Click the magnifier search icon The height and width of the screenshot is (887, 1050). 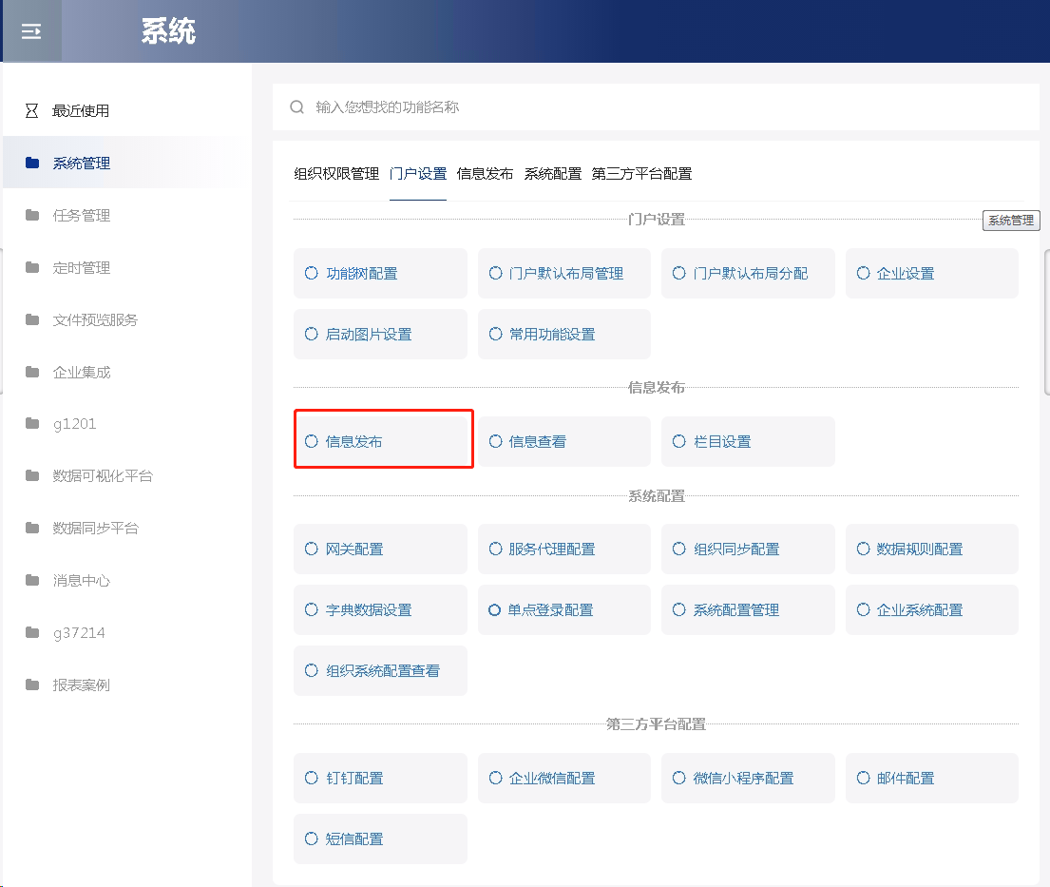pos(296,107)
